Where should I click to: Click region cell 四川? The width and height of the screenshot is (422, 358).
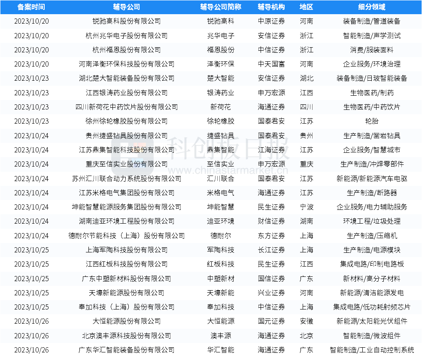307,107
